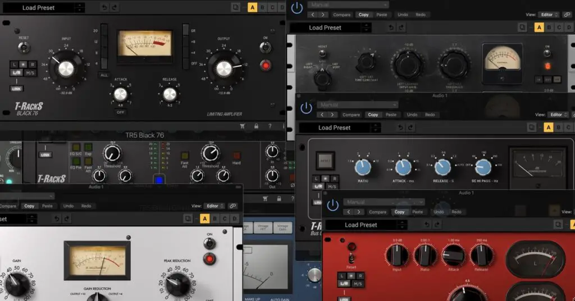Click the Vintage FET button on the blue compressor
Screen dimensions: 575x301
[x=263, y=227]
